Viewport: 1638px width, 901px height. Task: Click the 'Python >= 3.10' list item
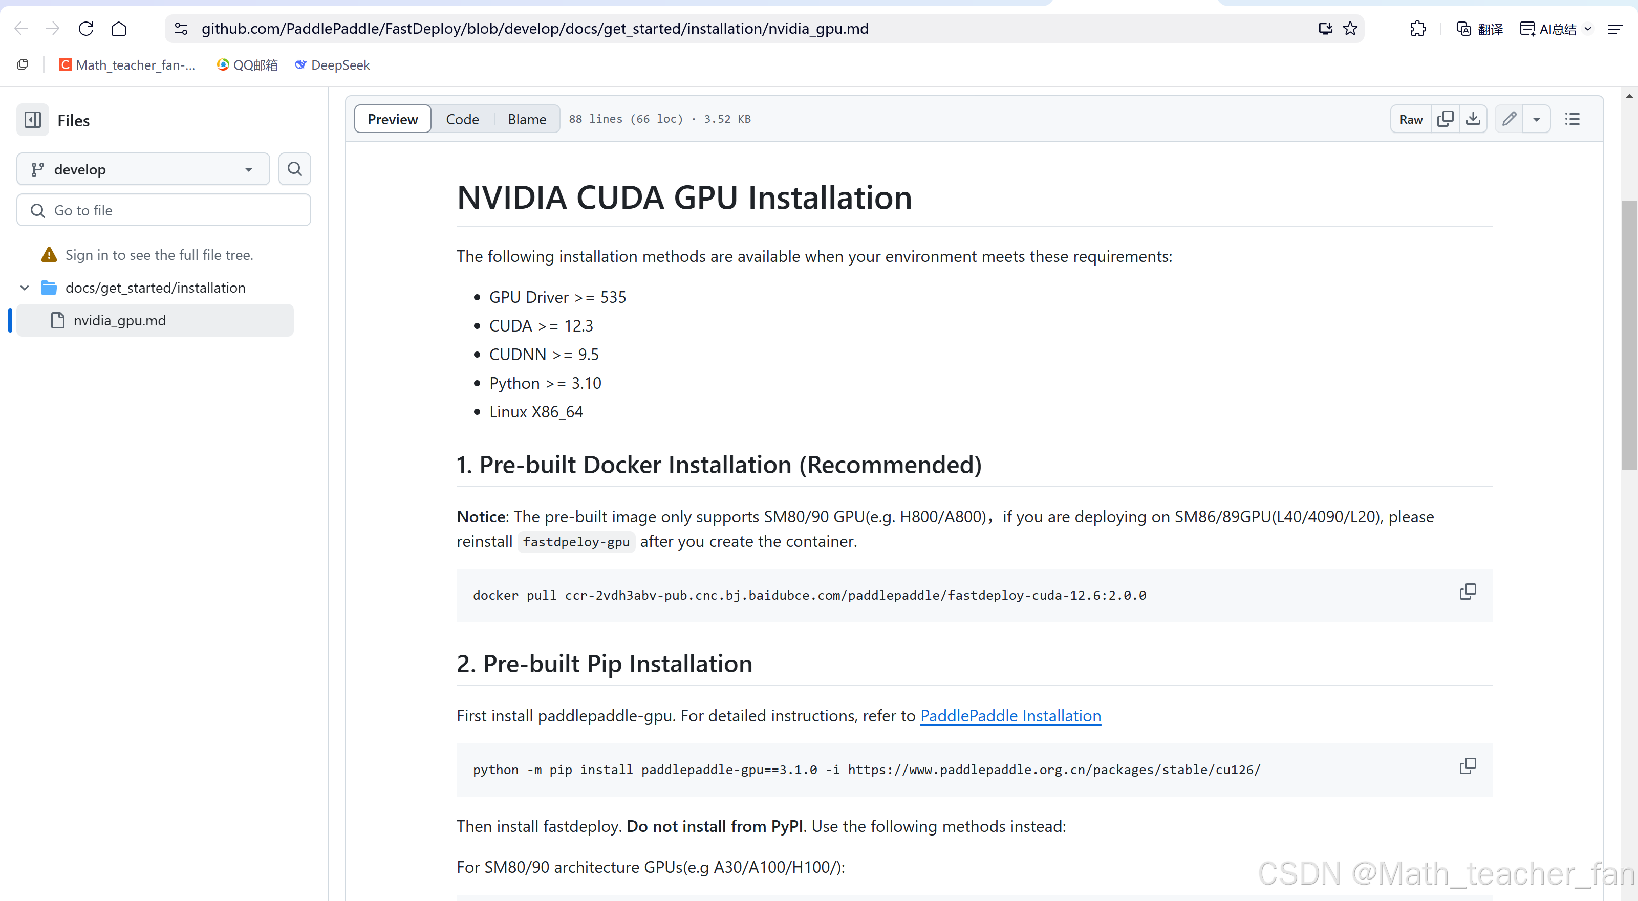(545, 383)
